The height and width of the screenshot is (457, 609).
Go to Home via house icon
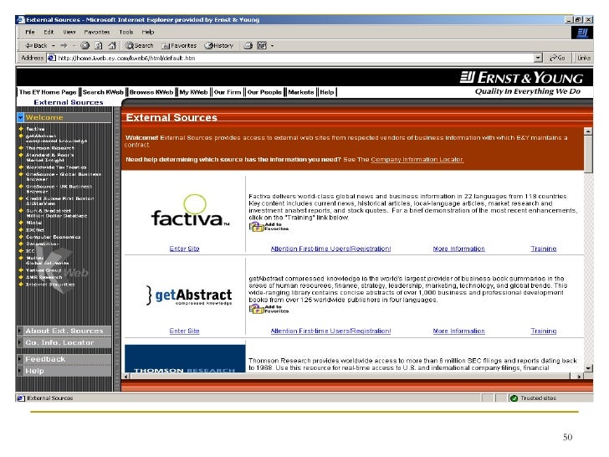click(x=112, y=45)
